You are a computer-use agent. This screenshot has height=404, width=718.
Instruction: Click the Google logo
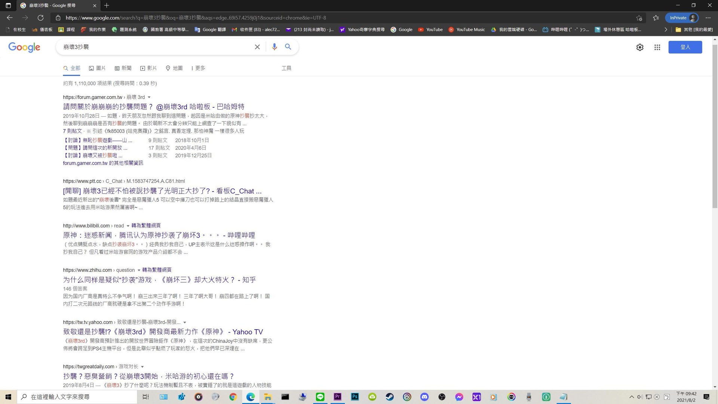[24, 47]
